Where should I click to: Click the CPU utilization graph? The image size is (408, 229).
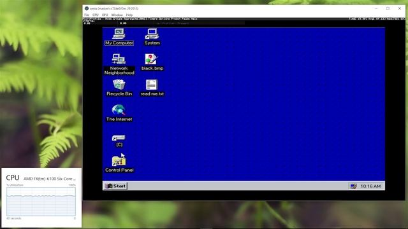tap(41, 202)
